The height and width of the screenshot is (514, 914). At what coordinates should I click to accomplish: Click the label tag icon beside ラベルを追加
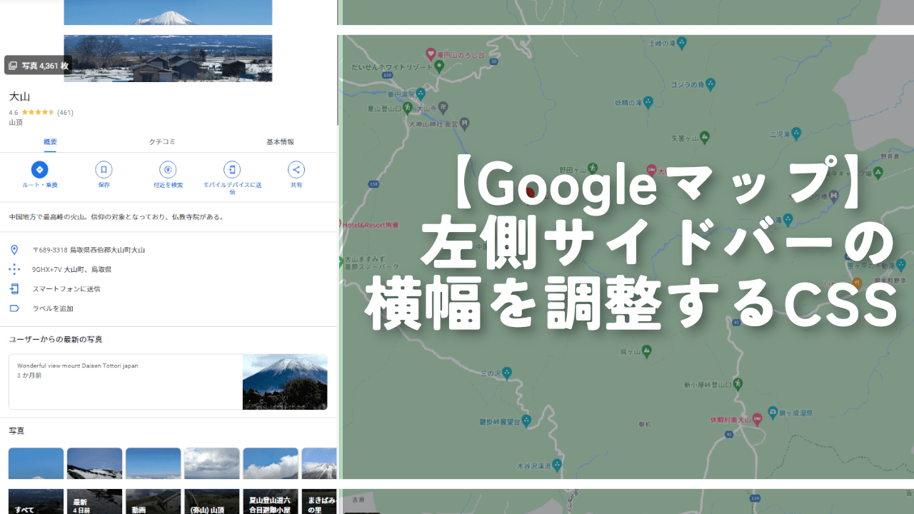click(14, 308)
